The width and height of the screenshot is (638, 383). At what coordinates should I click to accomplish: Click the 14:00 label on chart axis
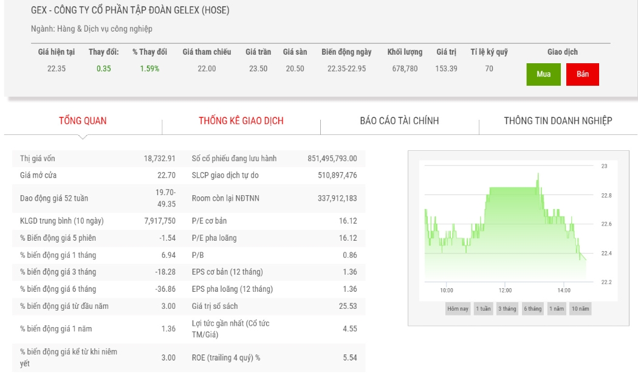click(x=564, y=290)
